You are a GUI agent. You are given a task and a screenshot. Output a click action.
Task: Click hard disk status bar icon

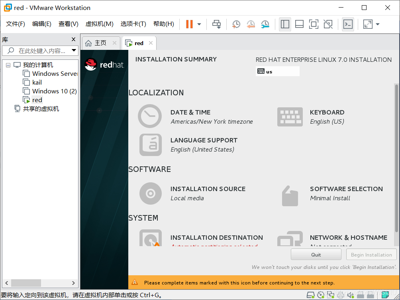click(x=310, y=295)
